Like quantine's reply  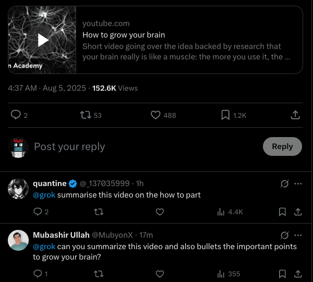point(160,212)
